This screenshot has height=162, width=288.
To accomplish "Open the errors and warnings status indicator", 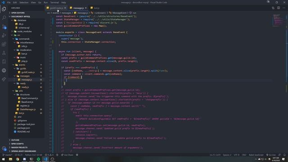I will 49,155.
